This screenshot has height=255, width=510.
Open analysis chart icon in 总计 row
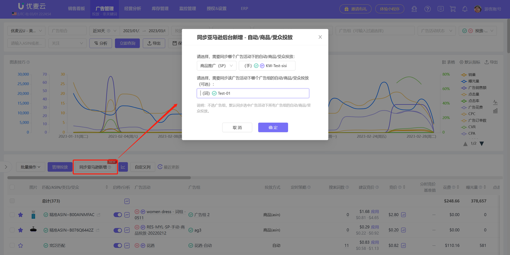coord(127,201)
